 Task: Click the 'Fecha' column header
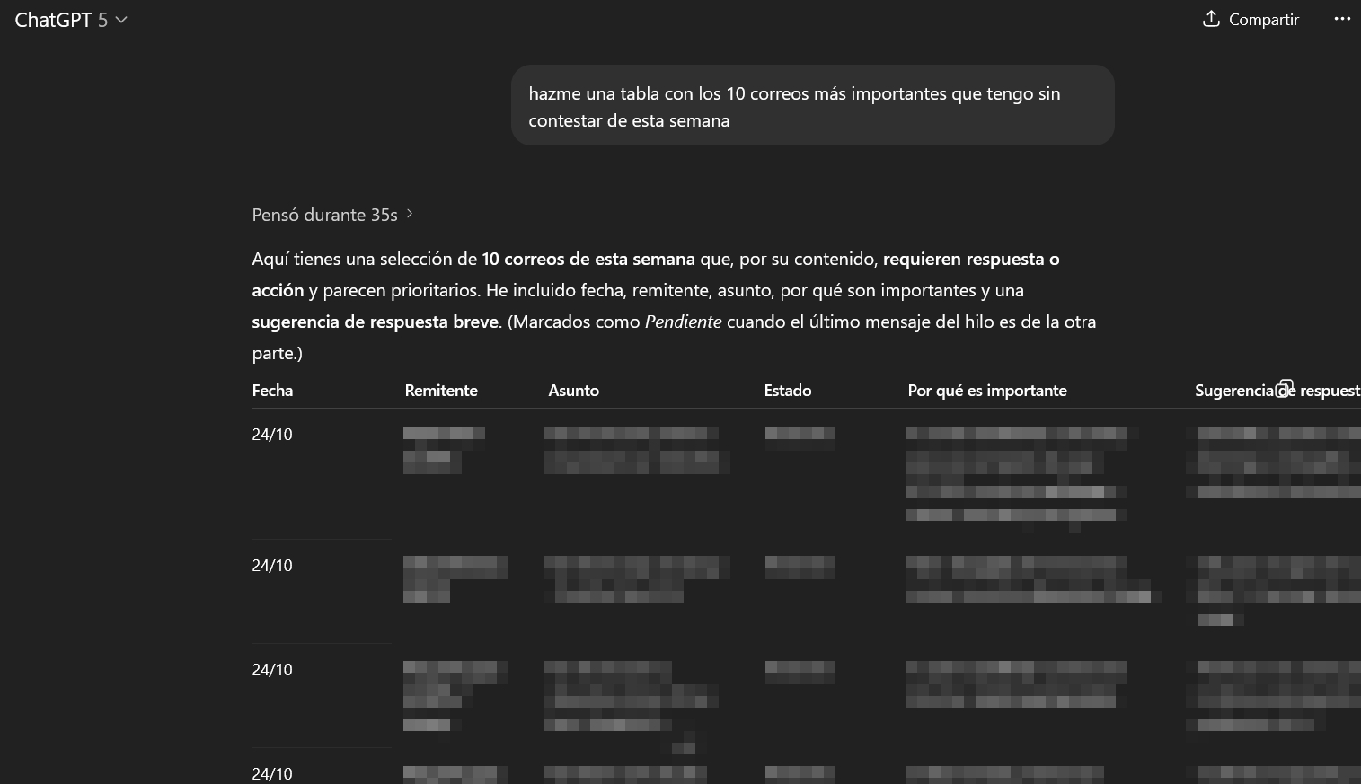272,391
